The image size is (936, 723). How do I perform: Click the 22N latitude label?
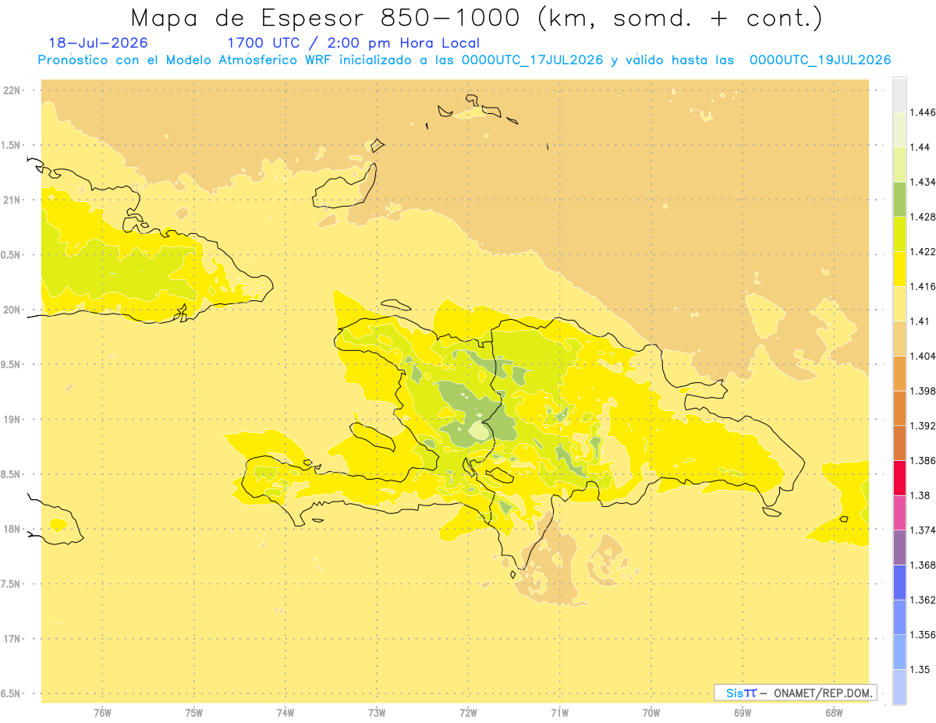12,90
